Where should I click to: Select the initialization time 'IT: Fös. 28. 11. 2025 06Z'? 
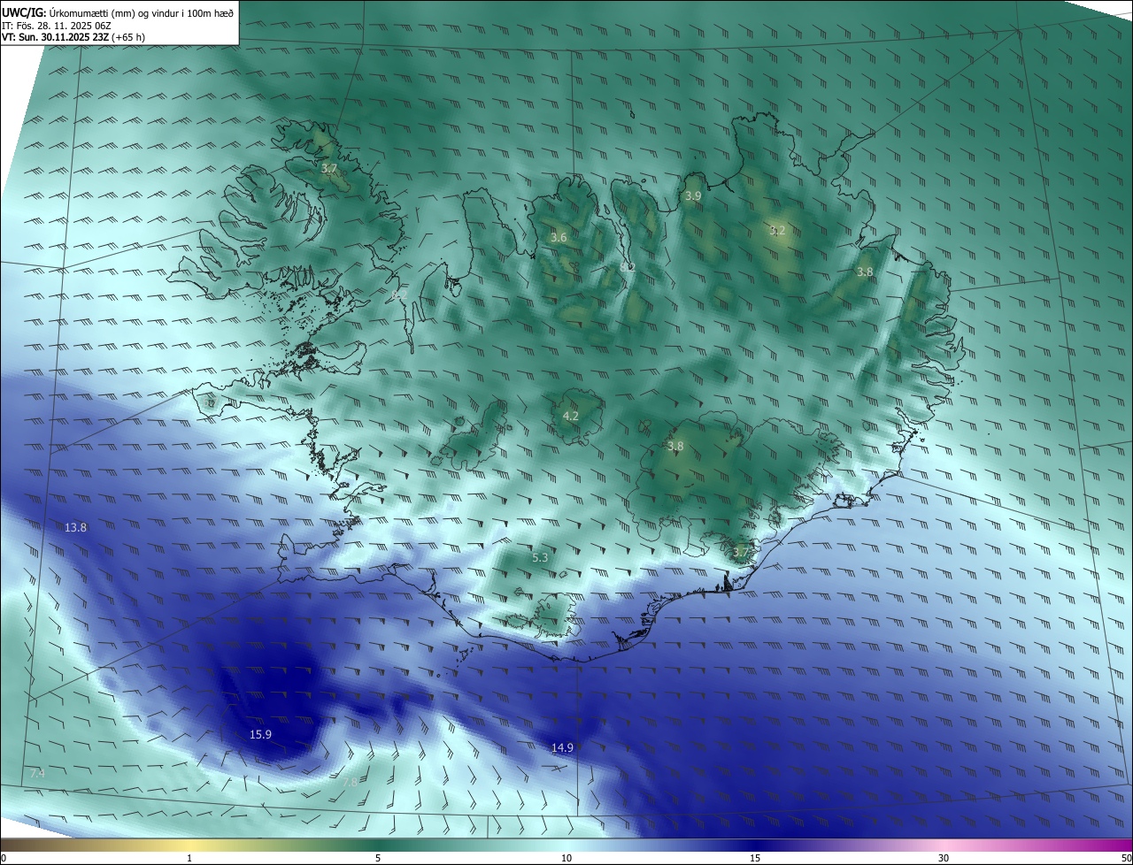click(x=56, y=26)
